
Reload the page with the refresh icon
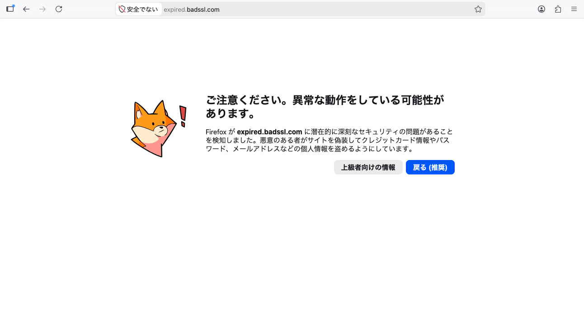pos(59,9)
